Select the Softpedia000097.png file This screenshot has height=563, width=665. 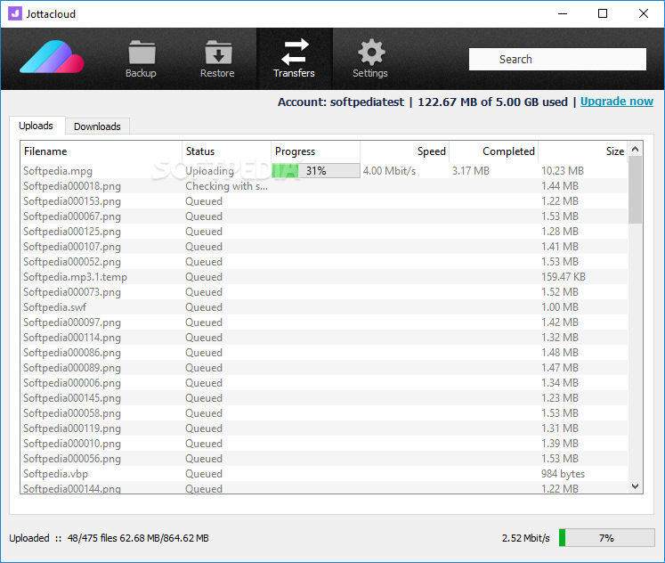72,322
